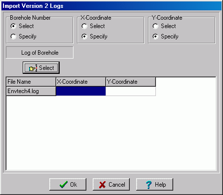Click the Select button with pointing hand

click(41, 68)
